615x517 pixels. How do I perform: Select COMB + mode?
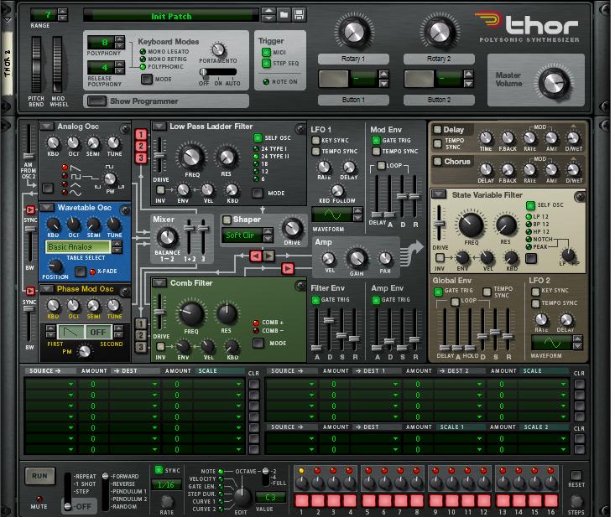(256, 323)
